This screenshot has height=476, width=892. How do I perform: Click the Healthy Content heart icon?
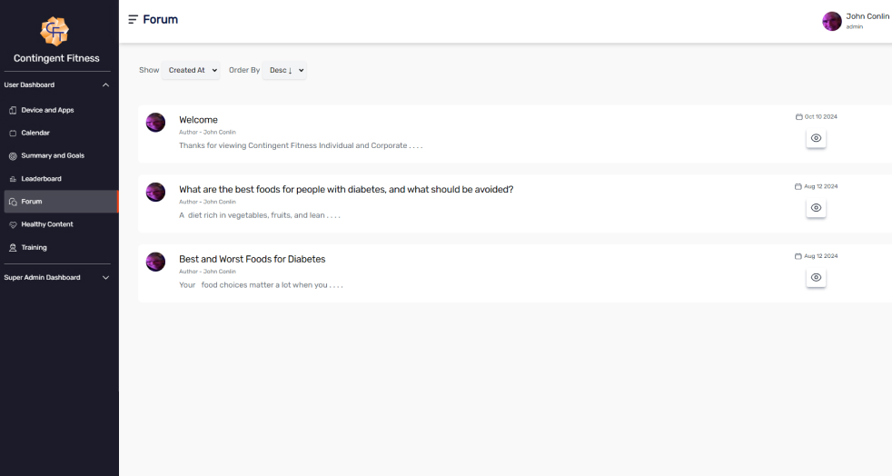(13, 224)
